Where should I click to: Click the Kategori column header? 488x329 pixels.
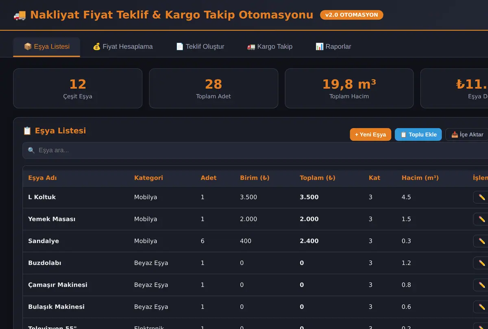[x=148, y=178]
